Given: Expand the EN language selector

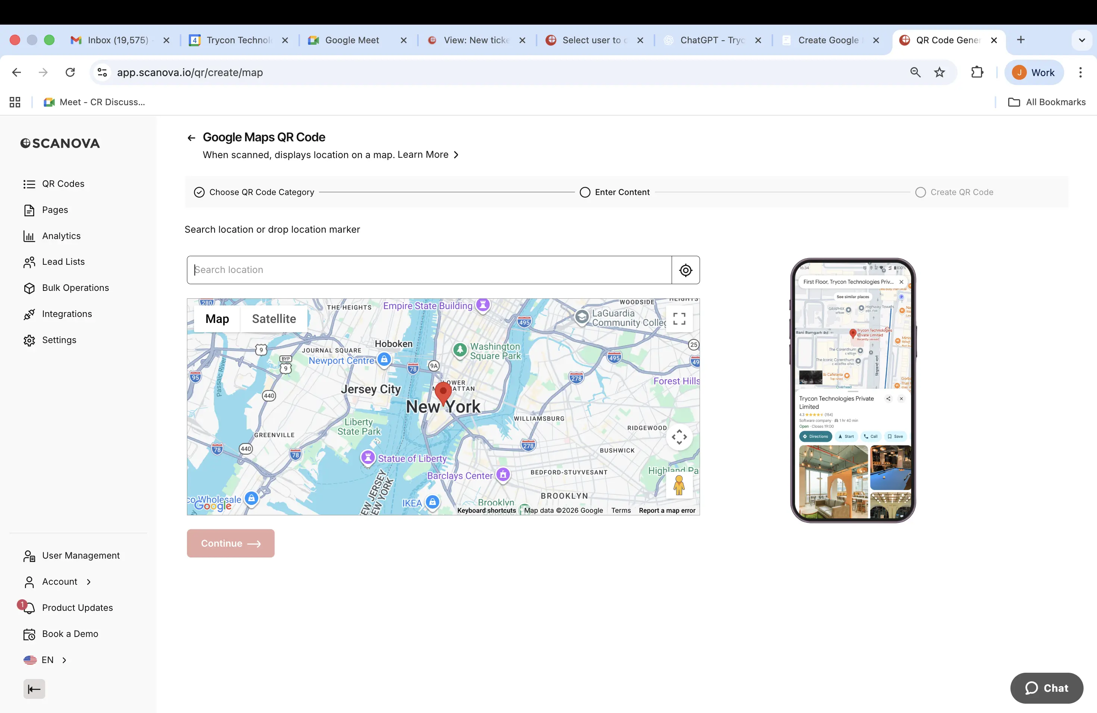Looking at the screenshot, I should (64, 660).
